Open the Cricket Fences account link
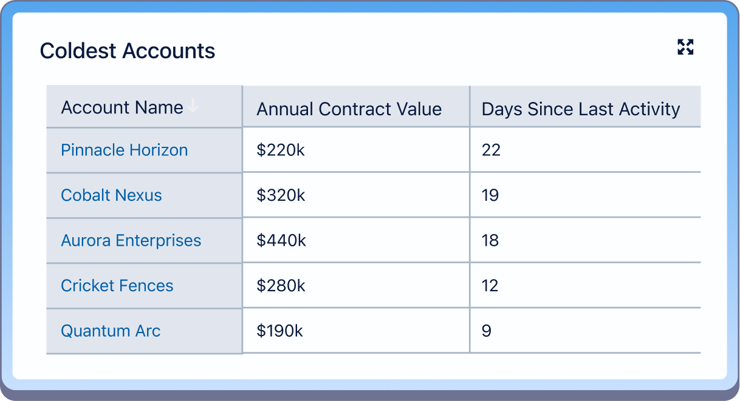This screenshot has height=401, width=740. (117, 286)
